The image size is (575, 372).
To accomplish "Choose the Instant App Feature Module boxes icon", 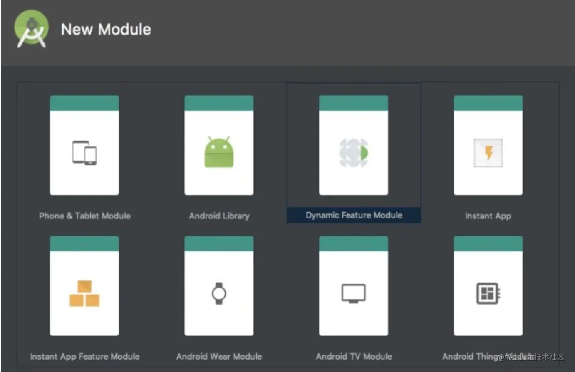I will pyautogui.click(x=84, y=293).
